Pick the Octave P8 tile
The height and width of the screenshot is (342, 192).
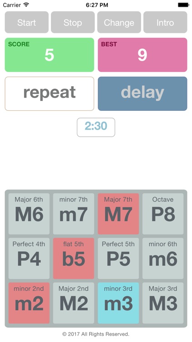pyautogui.click(x=163, y=214)
